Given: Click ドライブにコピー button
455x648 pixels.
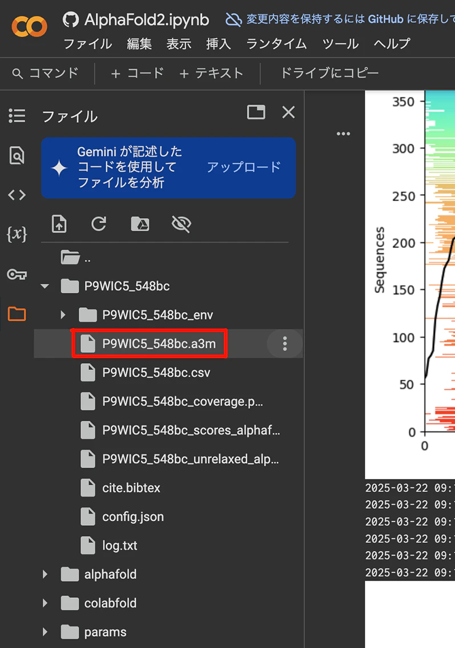Looking at the screenshot, I should (330, 74).
